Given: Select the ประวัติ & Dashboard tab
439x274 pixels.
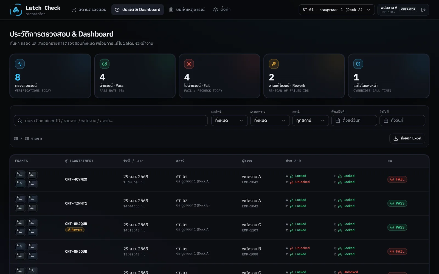Looking at the screenshot, I should [x=138, y=10].
